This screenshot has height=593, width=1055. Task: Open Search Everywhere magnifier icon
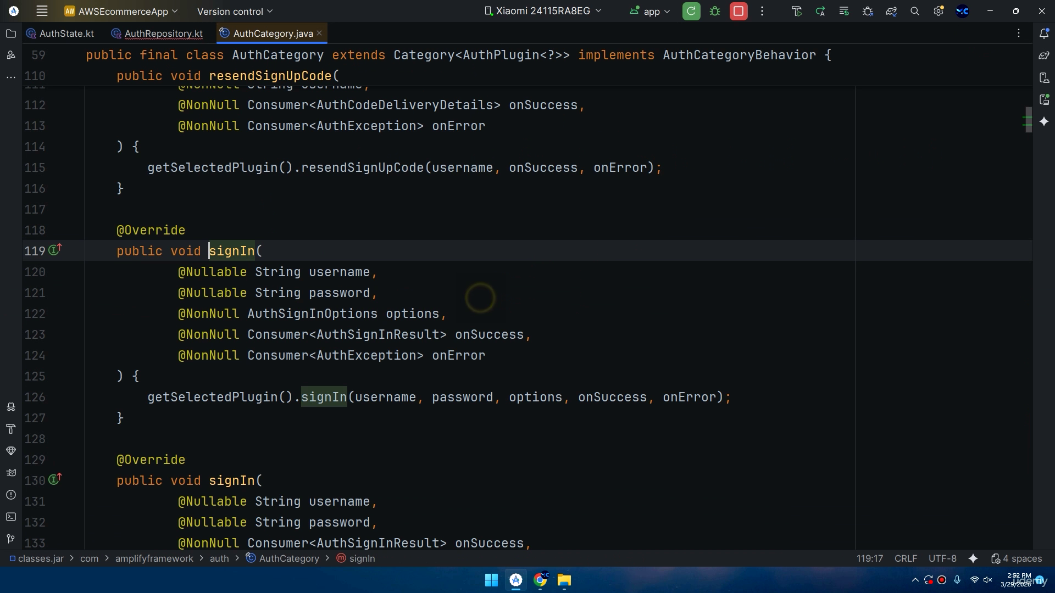[915, 11]
